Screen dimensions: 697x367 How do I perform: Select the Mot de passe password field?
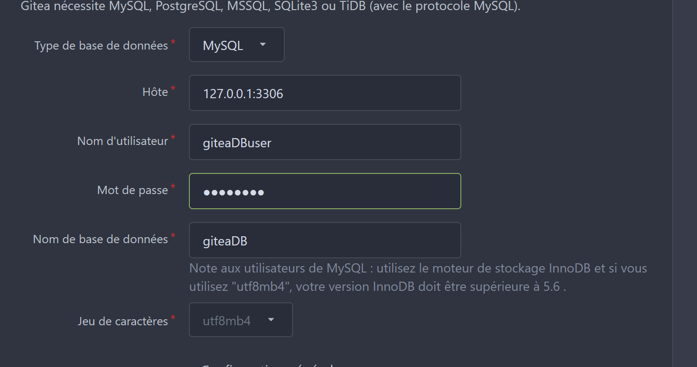coord(325,191)
